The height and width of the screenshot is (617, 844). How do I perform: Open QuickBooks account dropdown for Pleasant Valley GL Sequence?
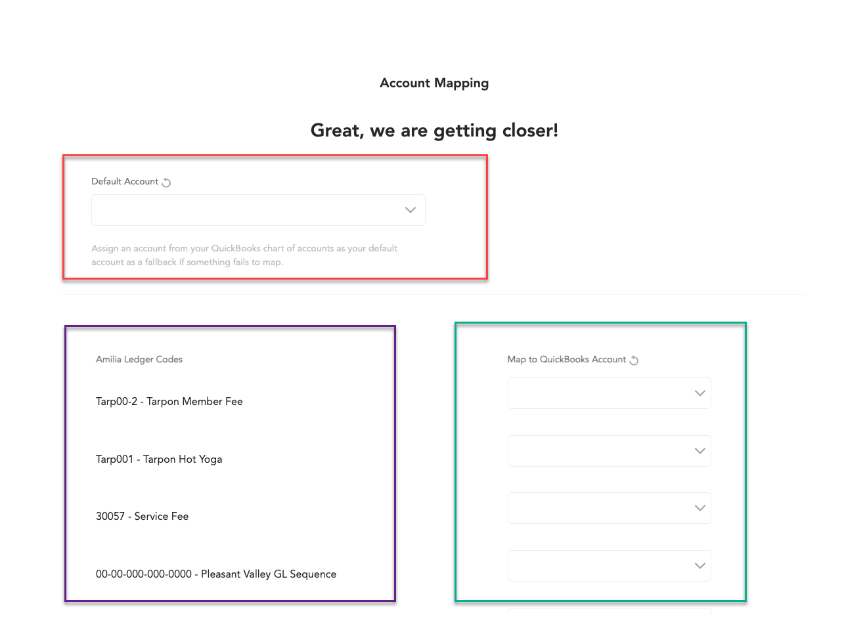[609, 566]
